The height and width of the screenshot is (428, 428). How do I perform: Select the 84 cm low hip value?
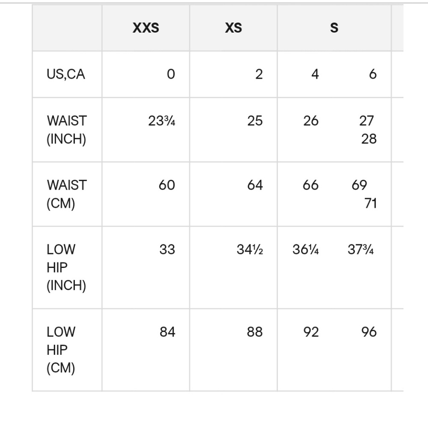[167, 332]
